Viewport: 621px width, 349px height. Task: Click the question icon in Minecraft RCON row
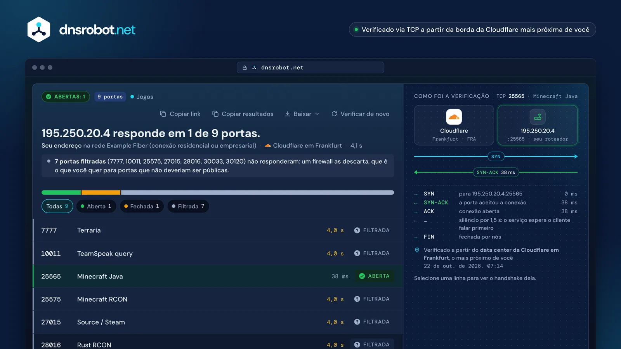pos(357,299)
